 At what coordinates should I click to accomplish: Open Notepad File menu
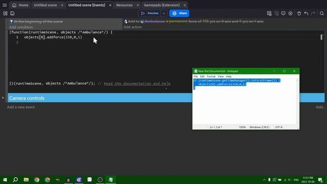coord(196,77)
